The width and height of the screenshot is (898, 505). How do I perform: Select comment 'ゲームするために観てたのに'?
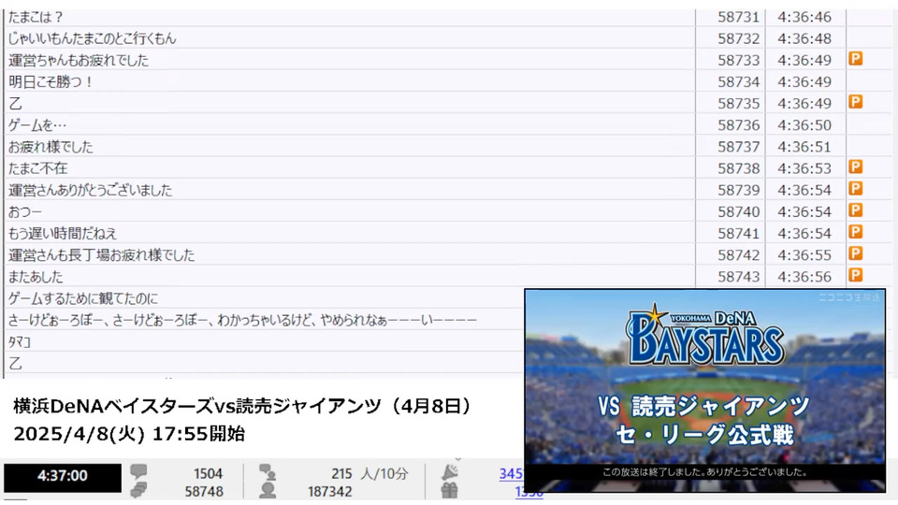(x=83, y=298)
